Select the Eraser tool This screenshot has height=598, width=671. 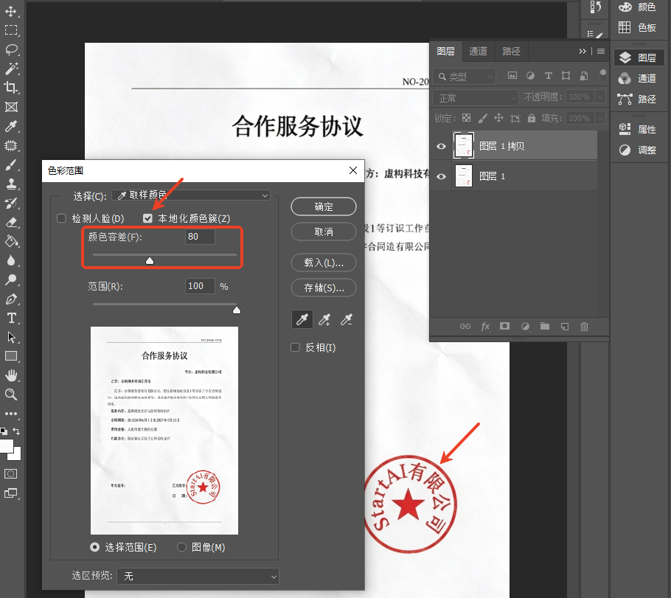point(11,223)
